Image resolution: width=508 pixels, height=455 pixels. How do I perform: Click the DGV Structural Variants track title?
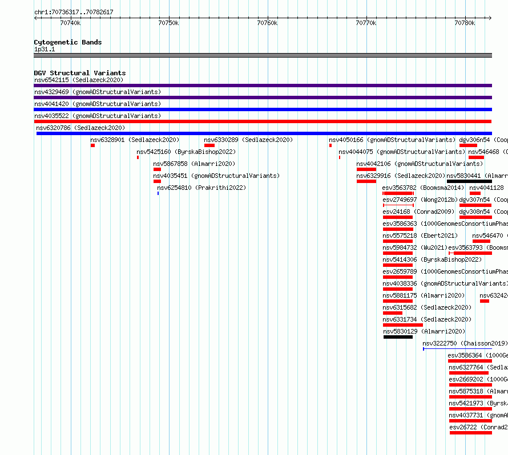click(x=80, y=73)
